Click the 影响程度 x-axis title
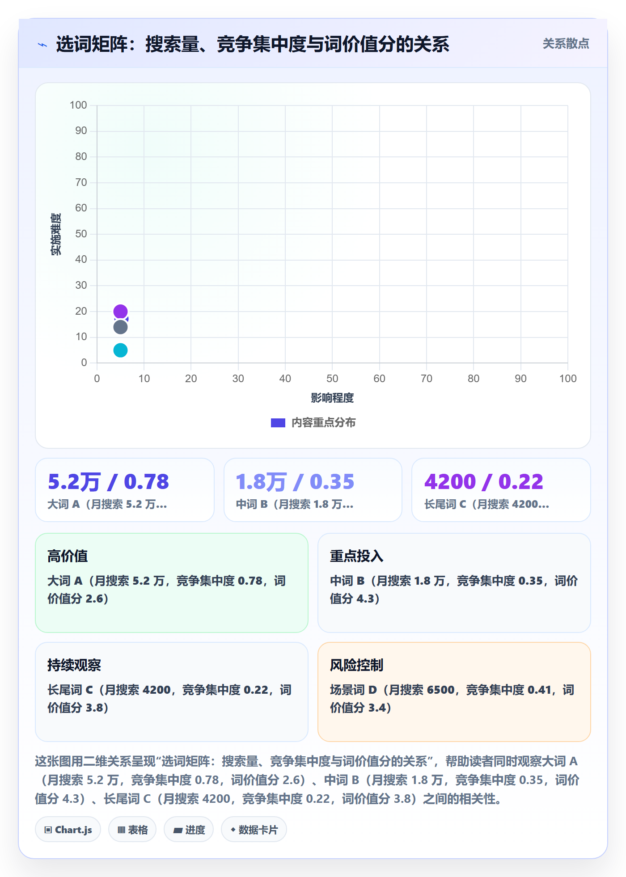Screen dimensions: 626x877 coord(332,398)
